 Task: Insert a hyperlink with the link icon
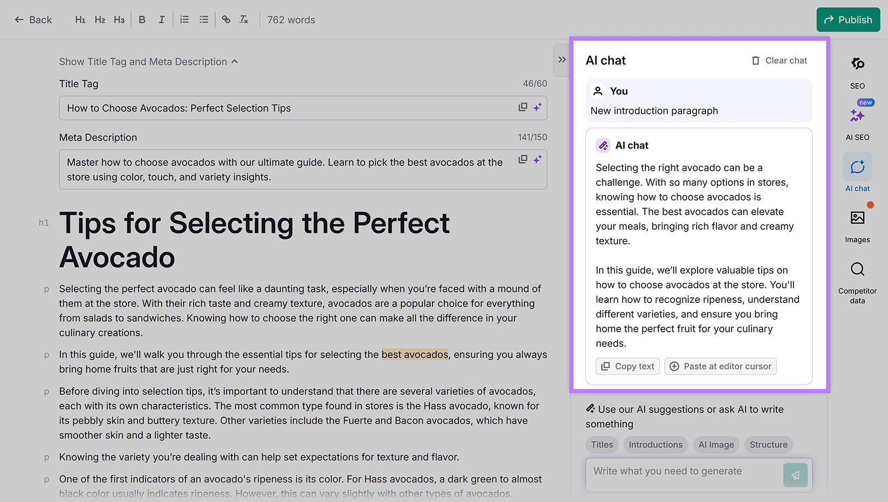tap(226, 19)
